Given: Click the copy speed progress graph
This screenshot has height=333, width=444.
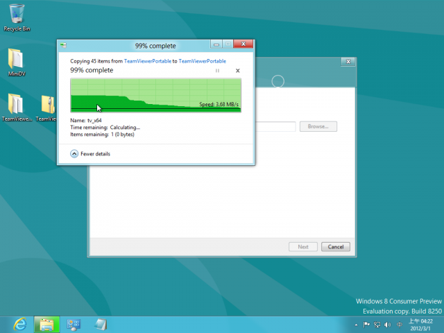Looking at the screenshot, I should (155, 96).
